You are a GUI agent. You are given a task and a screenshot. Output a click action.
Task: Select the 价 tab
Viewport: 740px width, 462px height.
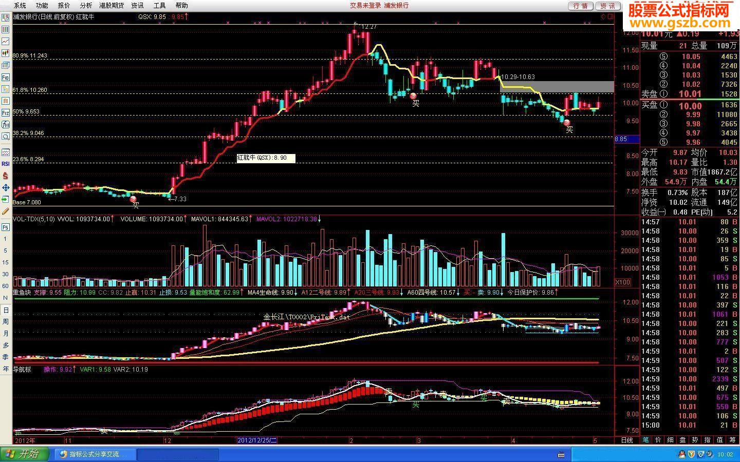coord(658,440)
